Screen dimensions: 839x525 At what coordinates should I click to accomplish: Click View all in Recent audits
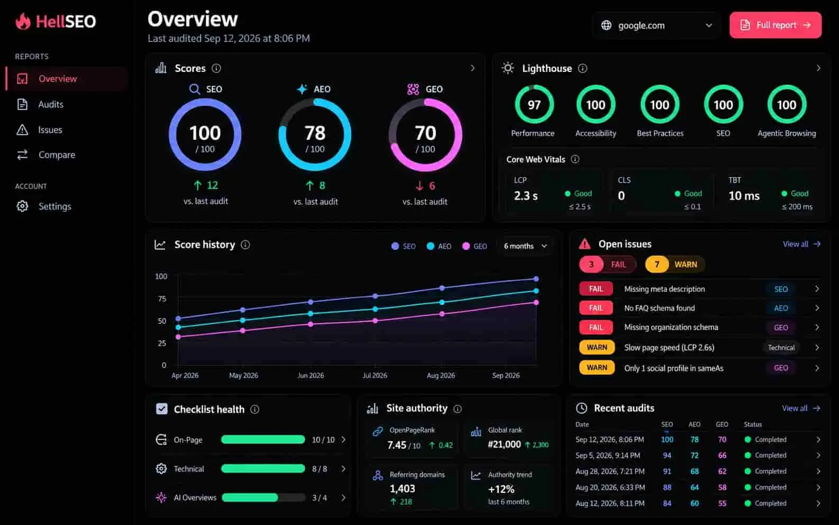(x=801, y=408)
